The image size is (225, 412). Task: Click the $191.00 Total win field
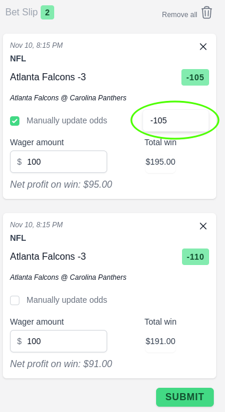coord(160,341)
